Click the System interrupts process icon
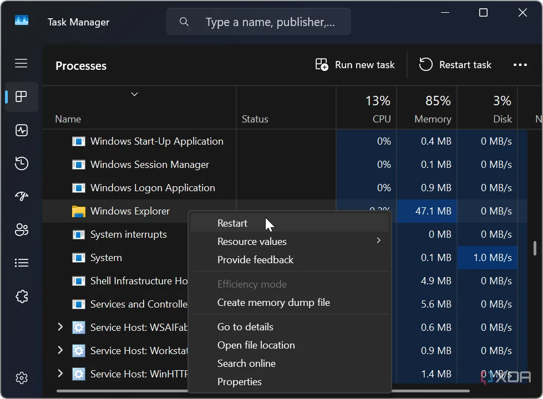Image resolution: width=543 pixels, height=399 pixels. pos(79,234)
